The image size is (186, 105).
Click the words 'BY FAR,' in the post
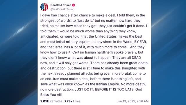tap(140, 42)
